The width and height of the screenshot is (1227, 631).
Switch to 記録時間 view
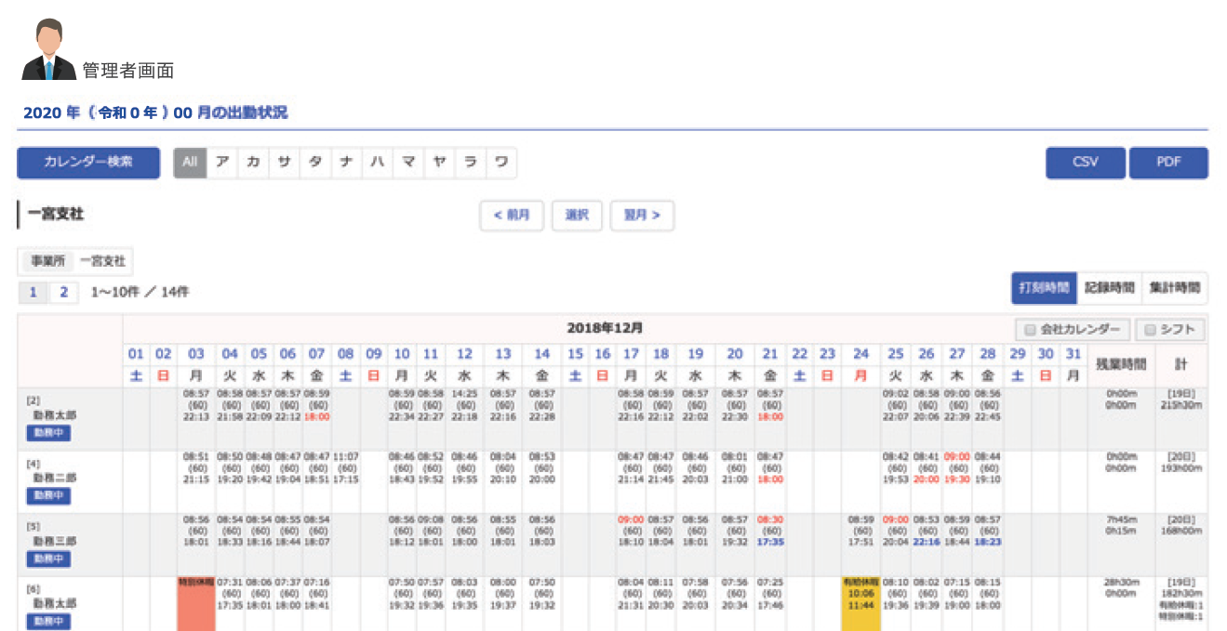1109,288
